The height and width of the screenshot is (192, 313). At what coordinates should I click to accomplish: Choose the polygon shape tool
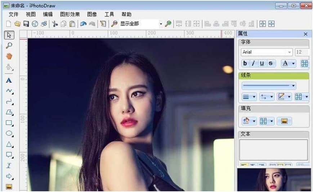click(x=9, y=112)
